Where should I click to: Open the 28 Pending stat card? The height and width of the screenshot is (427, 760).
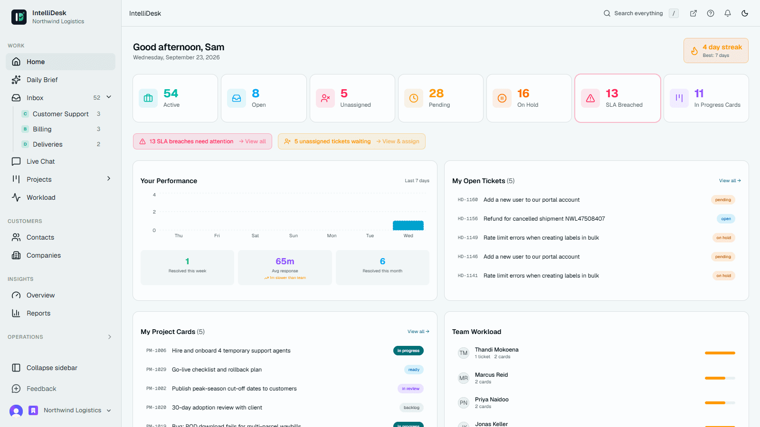(441, 98)
